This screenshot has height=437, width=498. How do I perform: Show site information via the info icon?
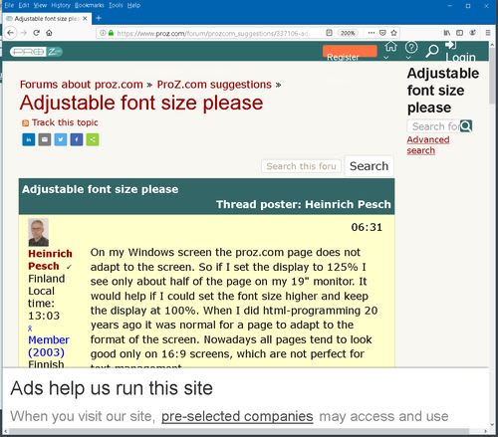click(103, 33)
